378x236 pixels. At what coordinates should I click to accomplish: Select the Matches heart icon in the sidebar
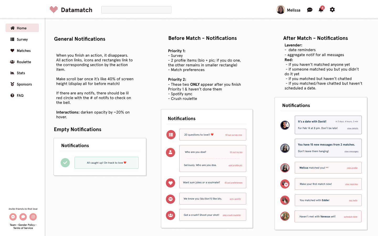13,51
